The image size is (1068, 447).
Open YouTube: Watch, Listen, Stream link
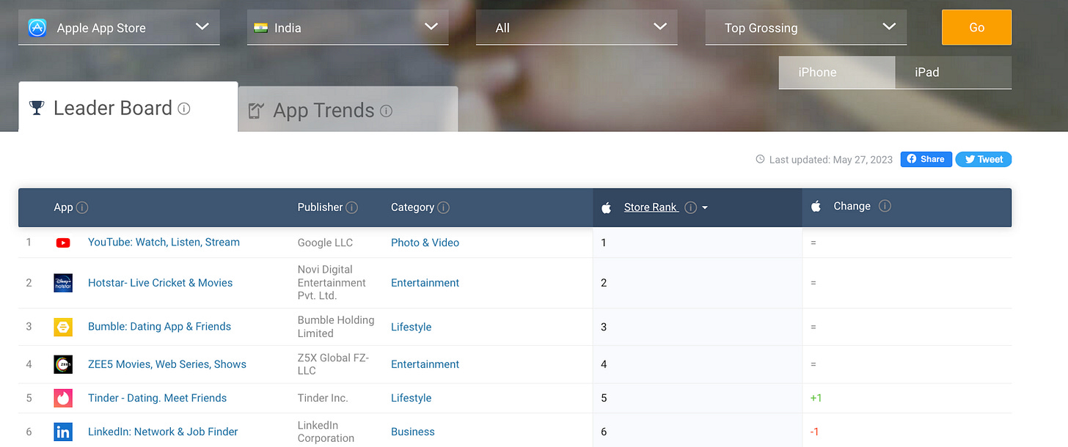[164, 243]
